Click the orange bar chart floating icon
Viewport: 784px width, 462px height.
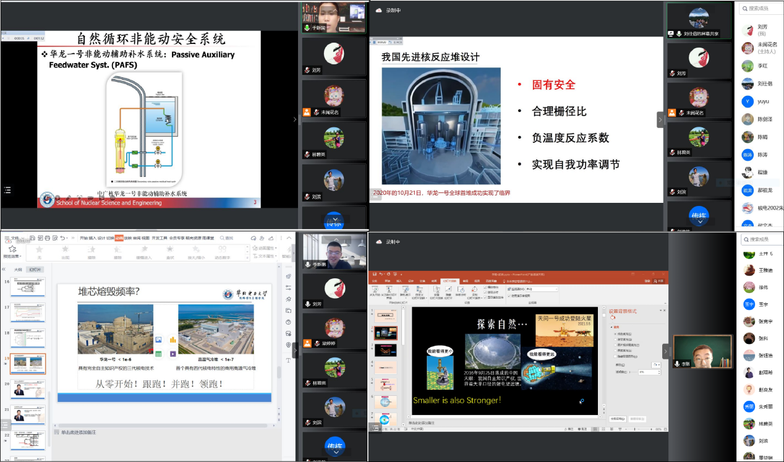(x=173, y=340)
